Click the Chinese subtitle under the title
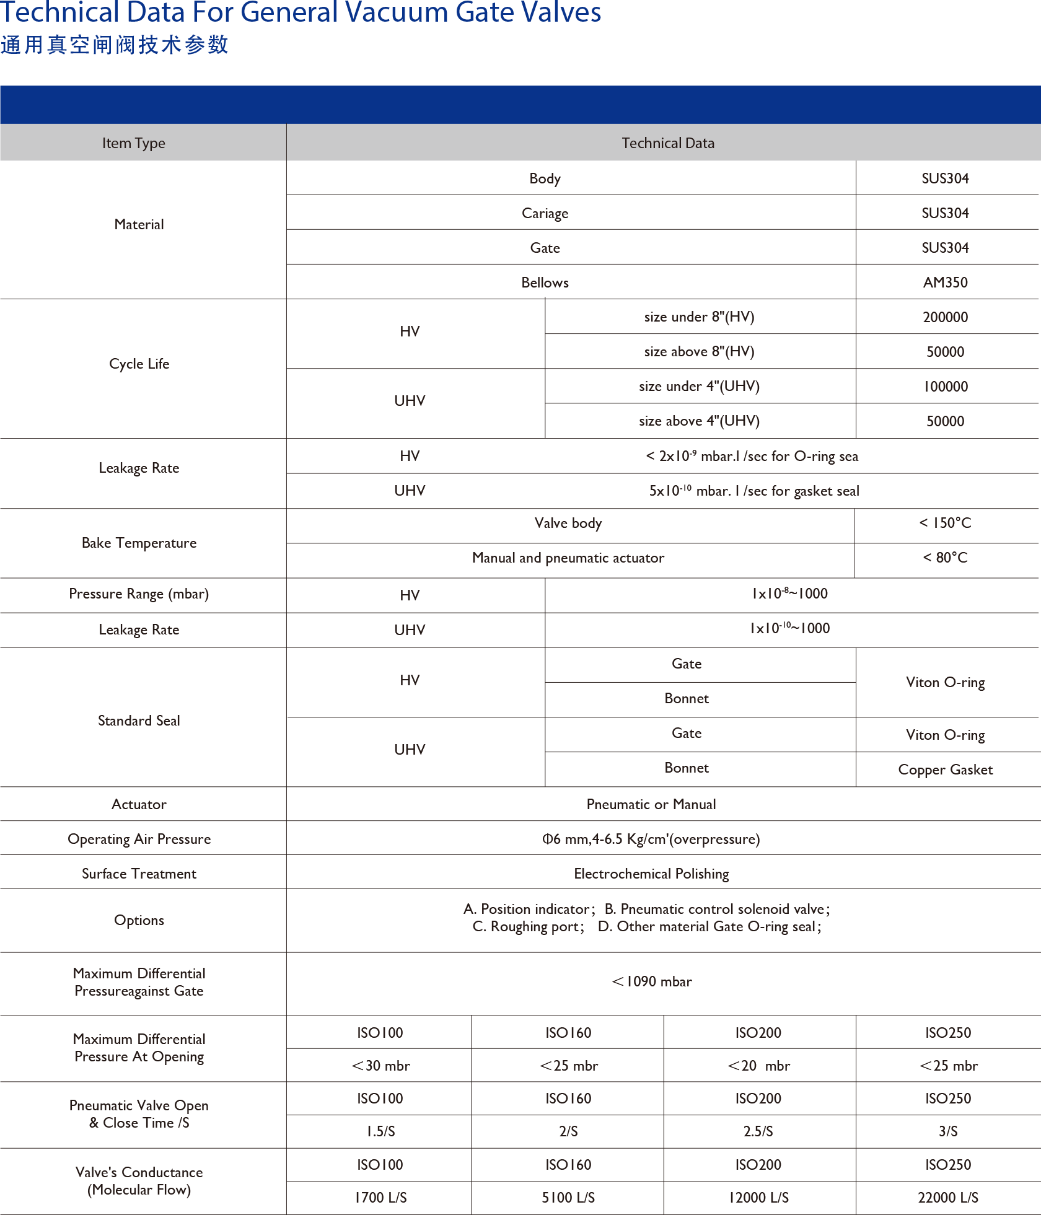Image resolution: width=1041 pixels, height=1215 pixels. pos(115,45)
